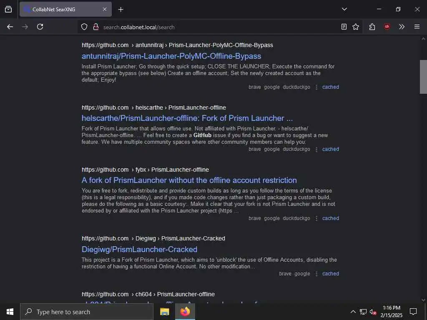Restore down the Firefox window
This screenshot has height=320, width=427.
pos(398,9)
